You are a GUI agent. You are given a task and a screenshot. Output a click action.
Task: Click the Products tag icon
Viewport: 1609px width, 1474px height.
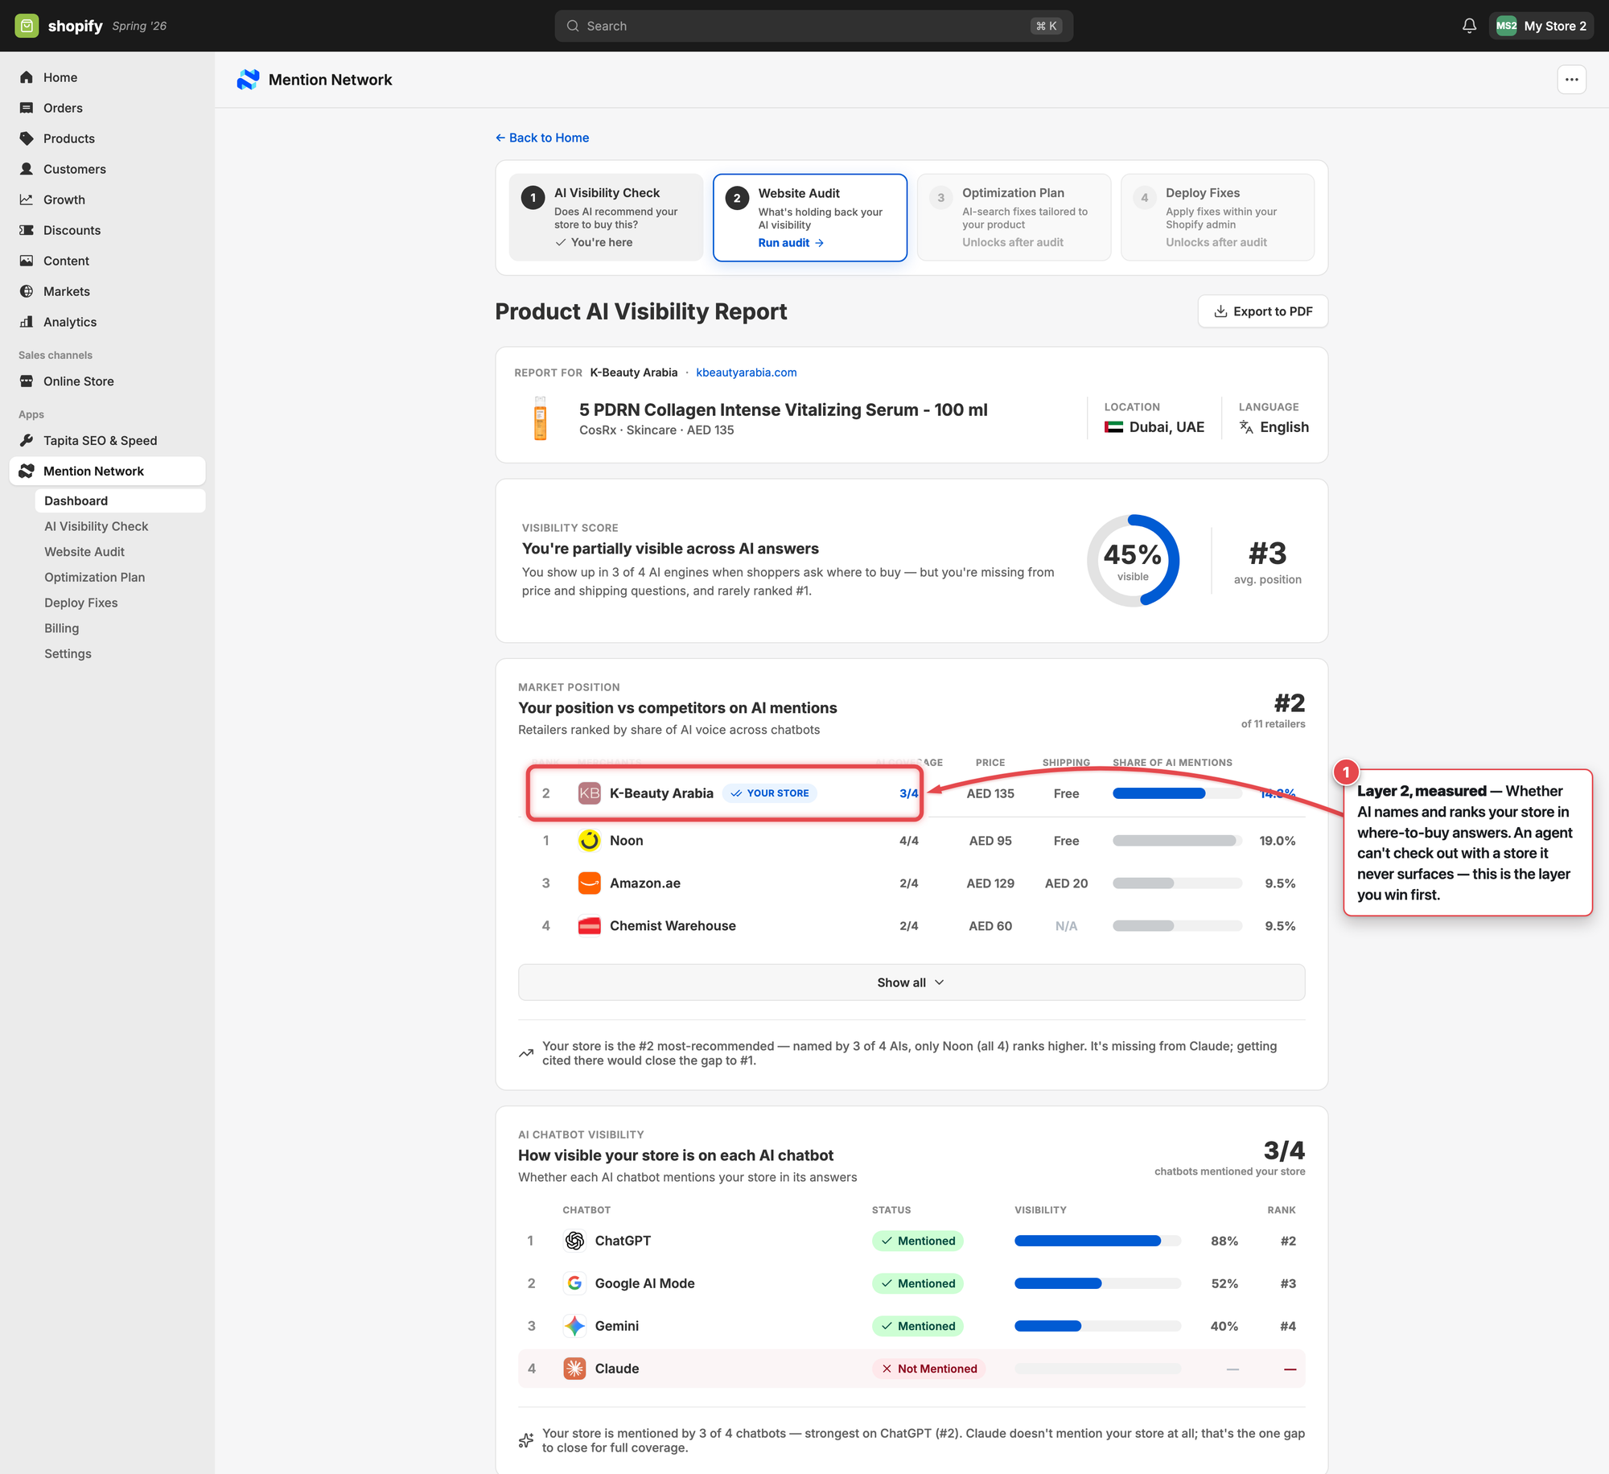[x=27, y=138]
